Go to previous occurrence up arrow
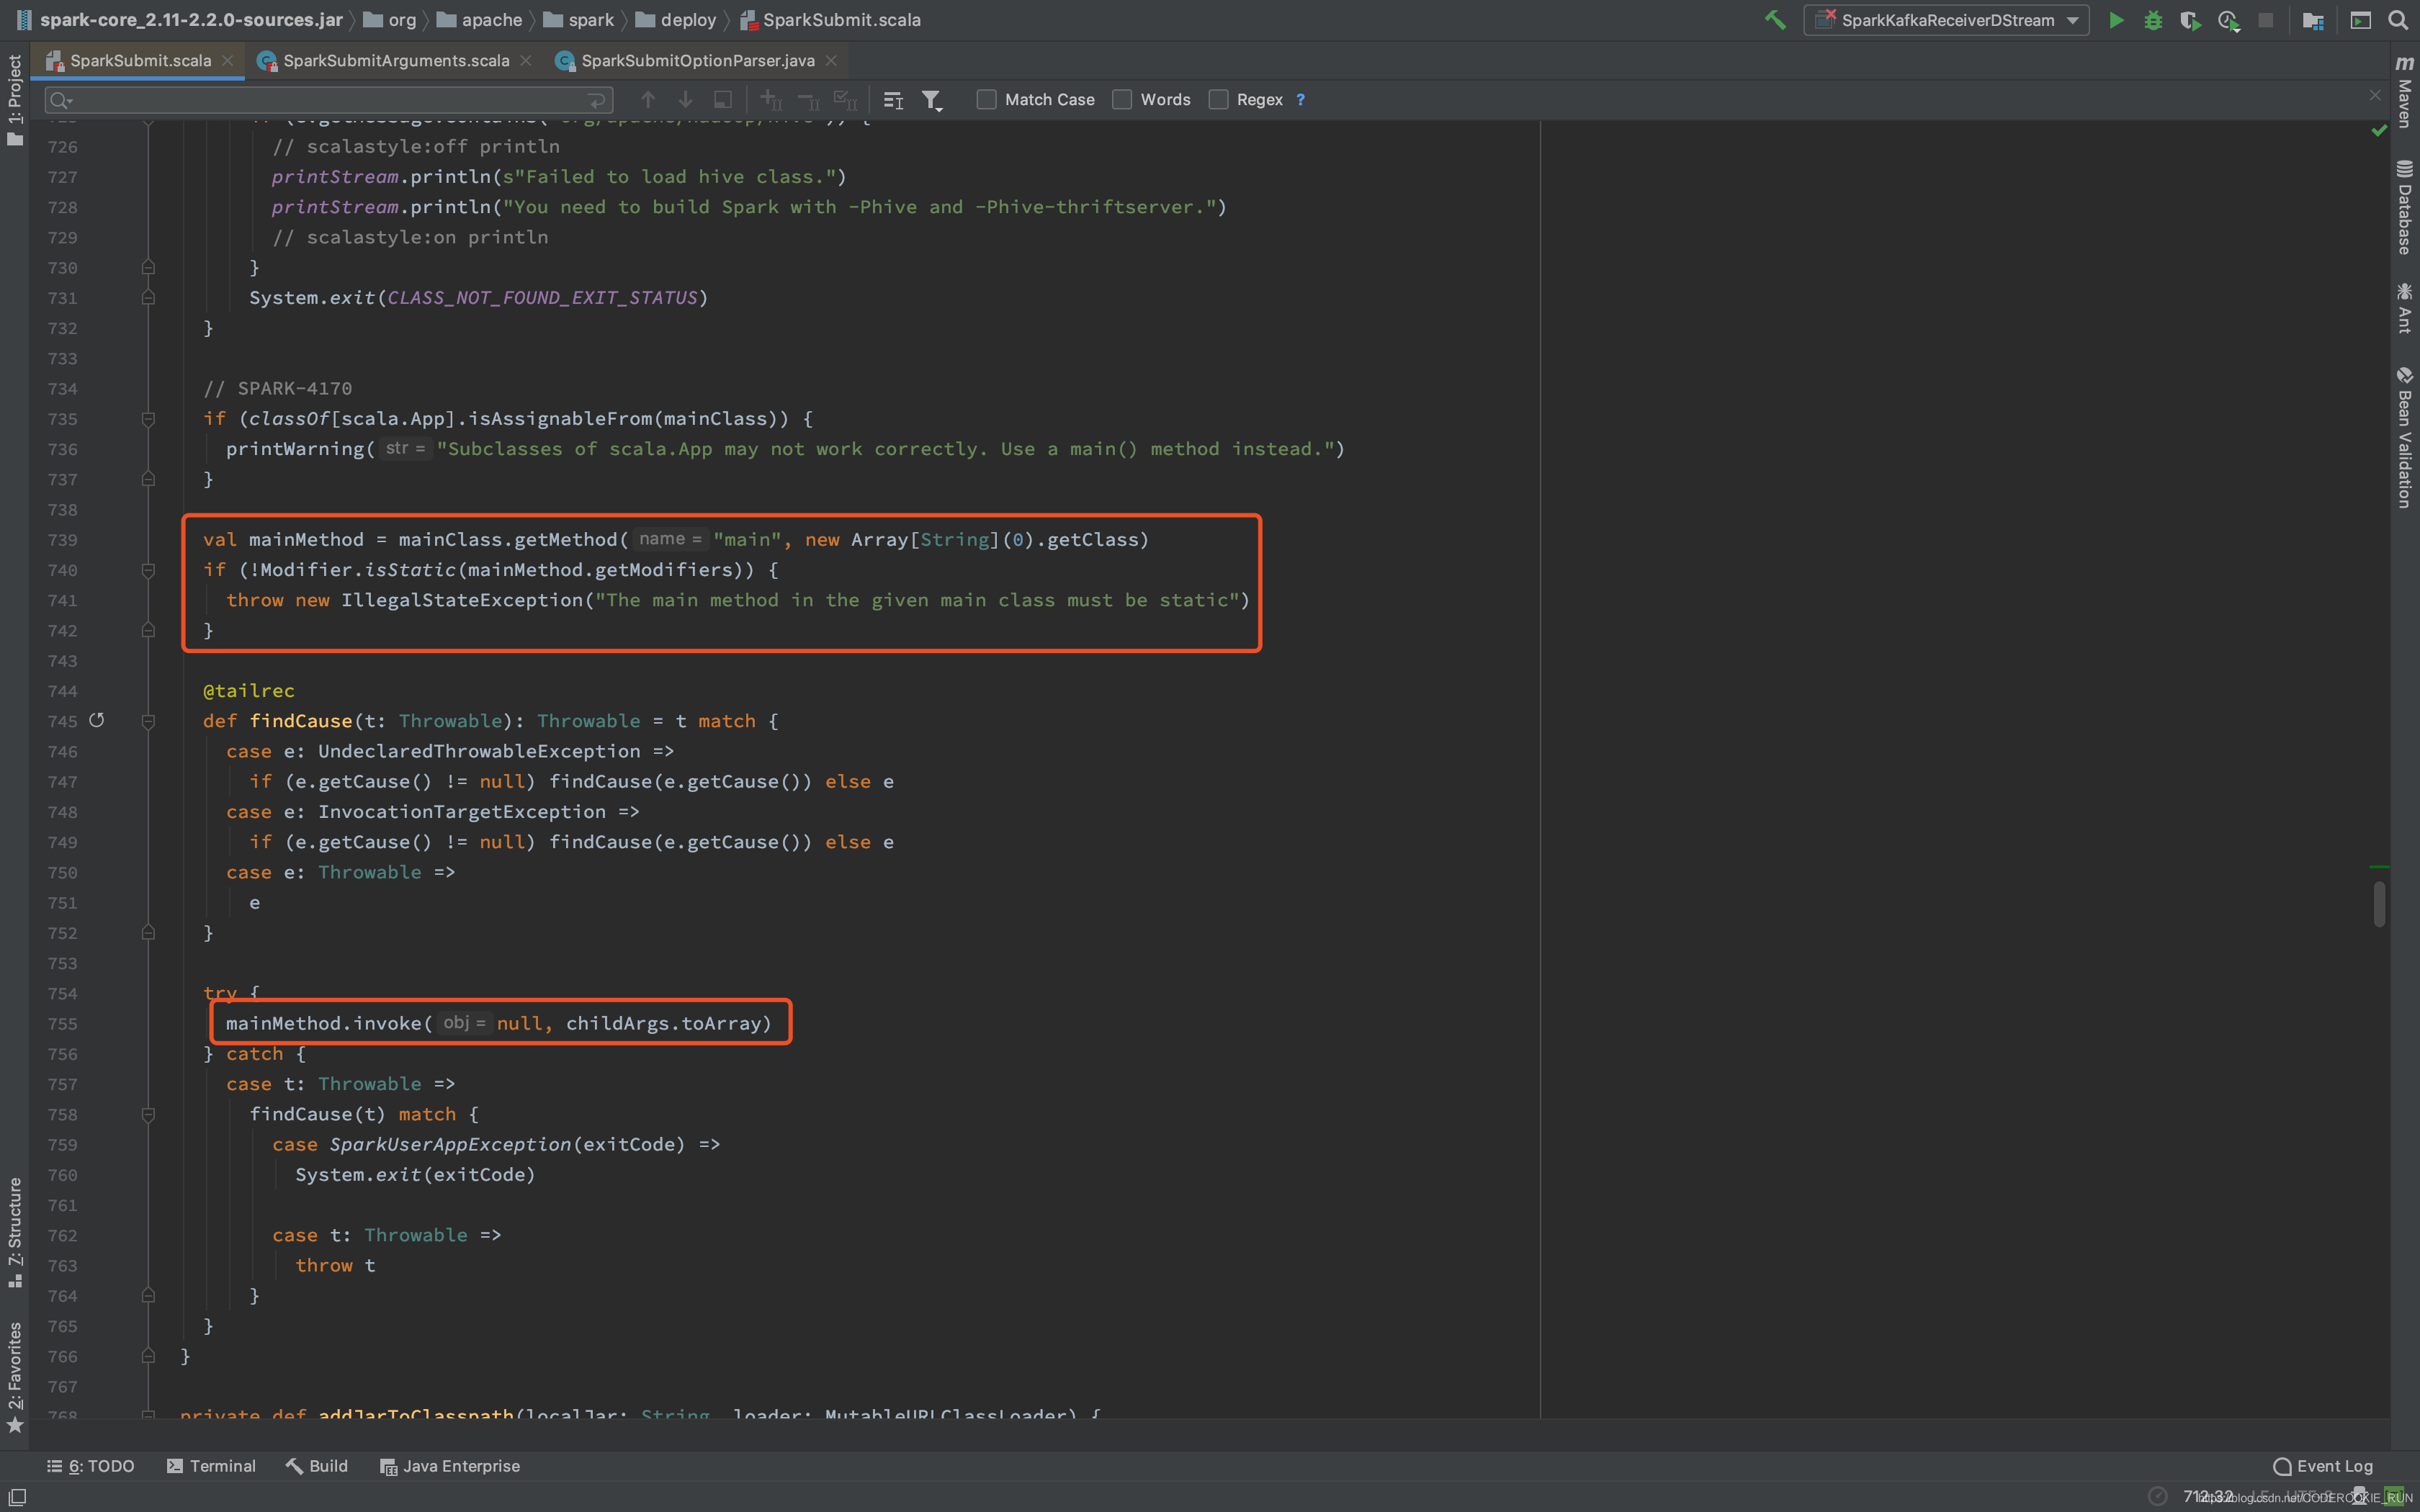 pyautogui.click(x=648, y=100)
